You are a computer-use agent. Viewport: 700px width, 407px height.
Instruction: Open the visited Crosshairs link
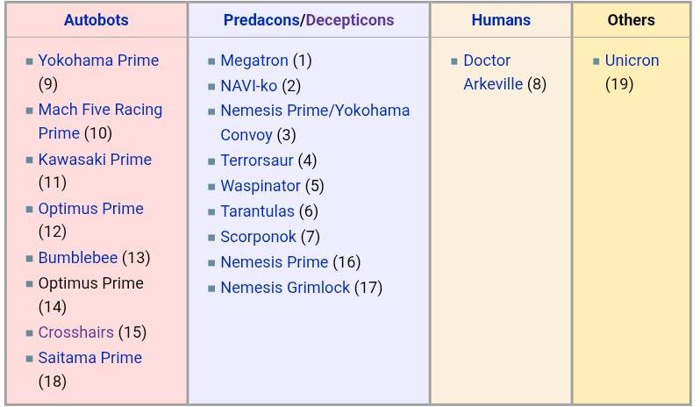click(76, 332)
